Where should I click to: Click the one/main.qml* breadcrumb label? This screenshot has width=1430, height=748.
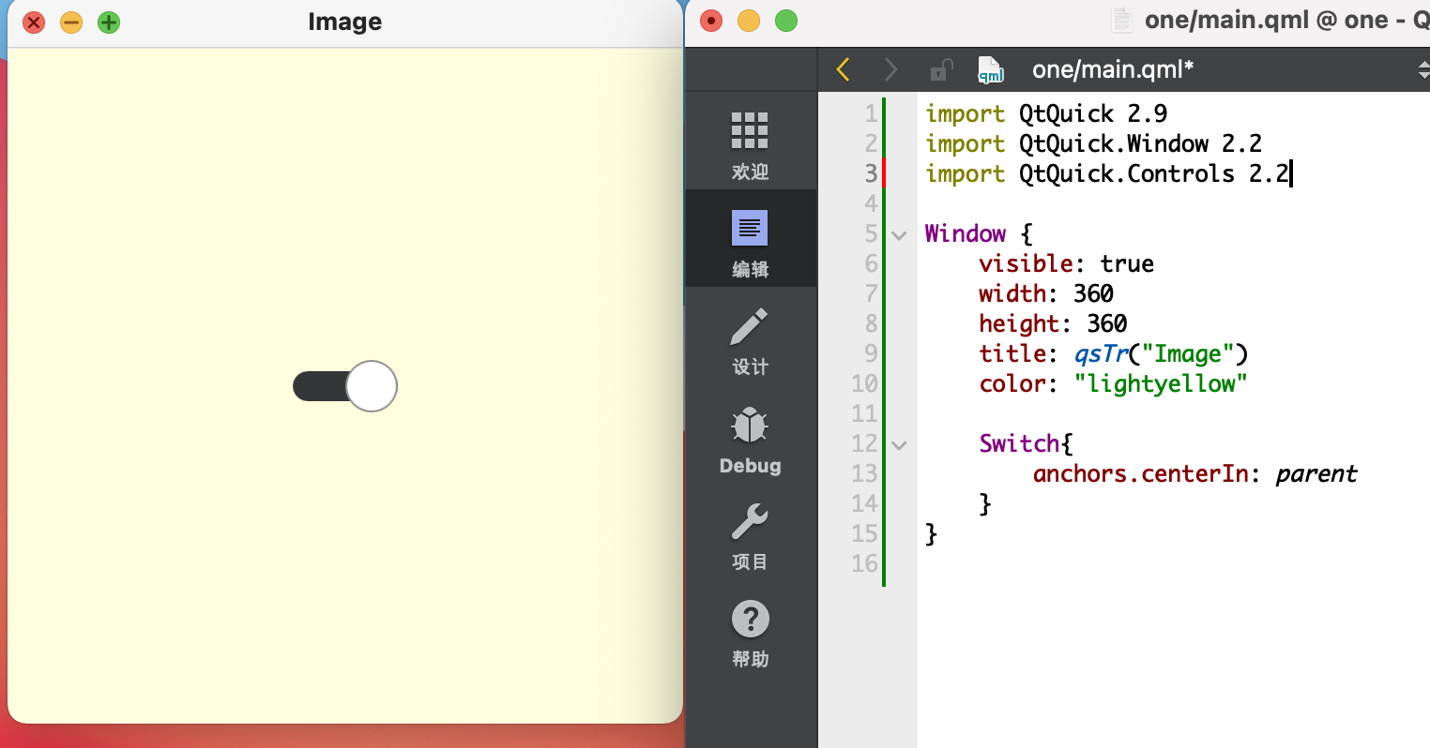[x=1113, y=68]
